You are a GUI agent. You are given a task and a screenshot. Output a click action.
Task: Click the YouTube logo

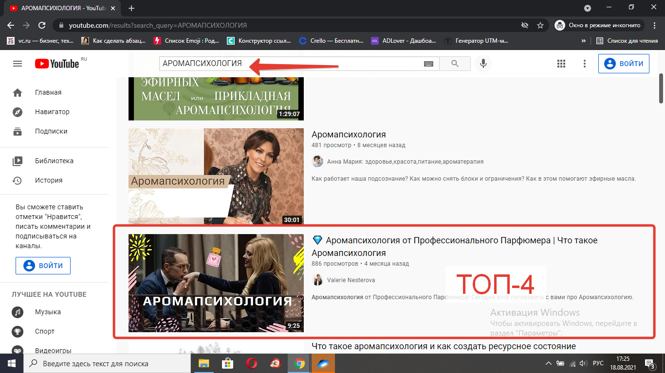click(x=56, y=64)
